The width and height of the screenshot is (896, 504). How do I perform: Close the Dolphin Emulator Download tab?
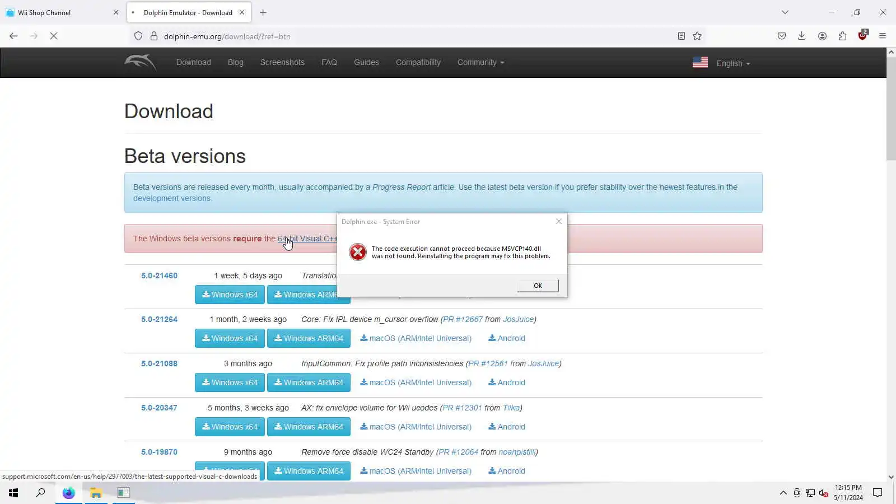click(x=242, y=12)
